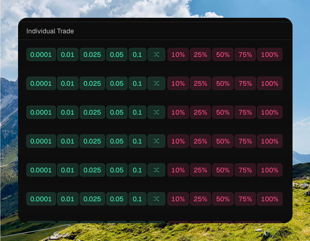
Task: Select 0.0001 in the fifth row
Action: coord(41,170)
